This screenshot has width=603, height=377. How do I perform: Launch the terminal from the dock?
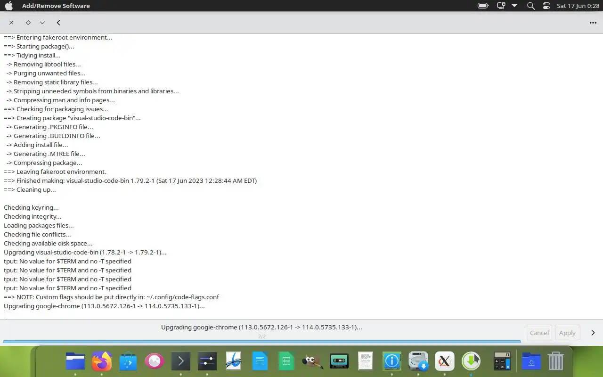pyautogui.click(x=181, y=361)
